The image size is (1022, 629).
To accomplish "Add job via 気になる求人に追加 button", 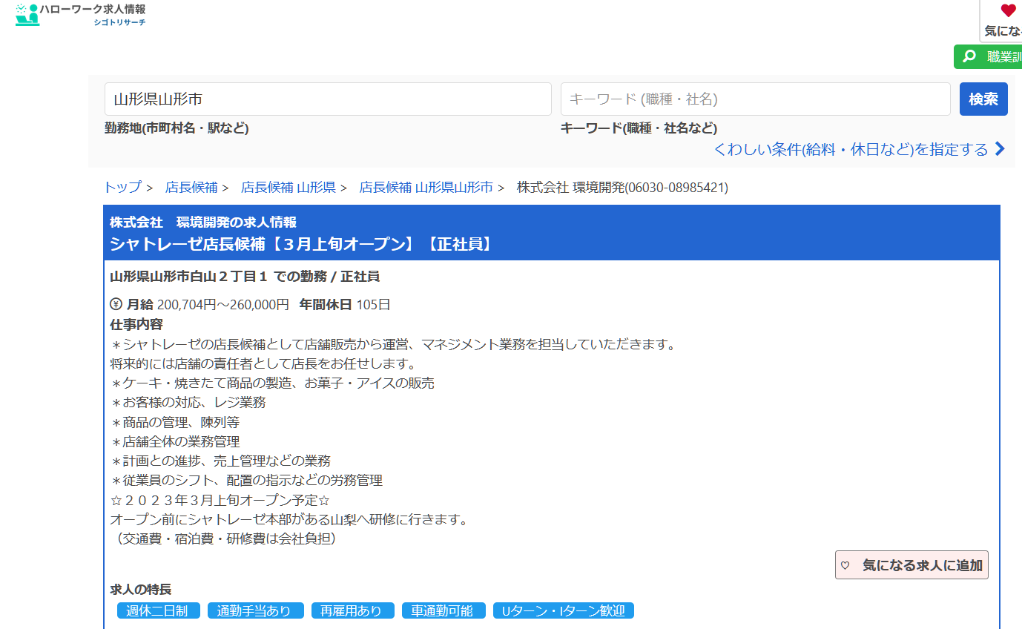I will click(x=911, y=565).
